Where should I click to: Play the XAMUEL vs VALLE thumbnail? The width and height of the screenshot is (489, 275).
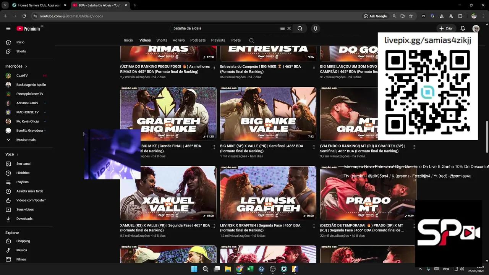point(168,193)
